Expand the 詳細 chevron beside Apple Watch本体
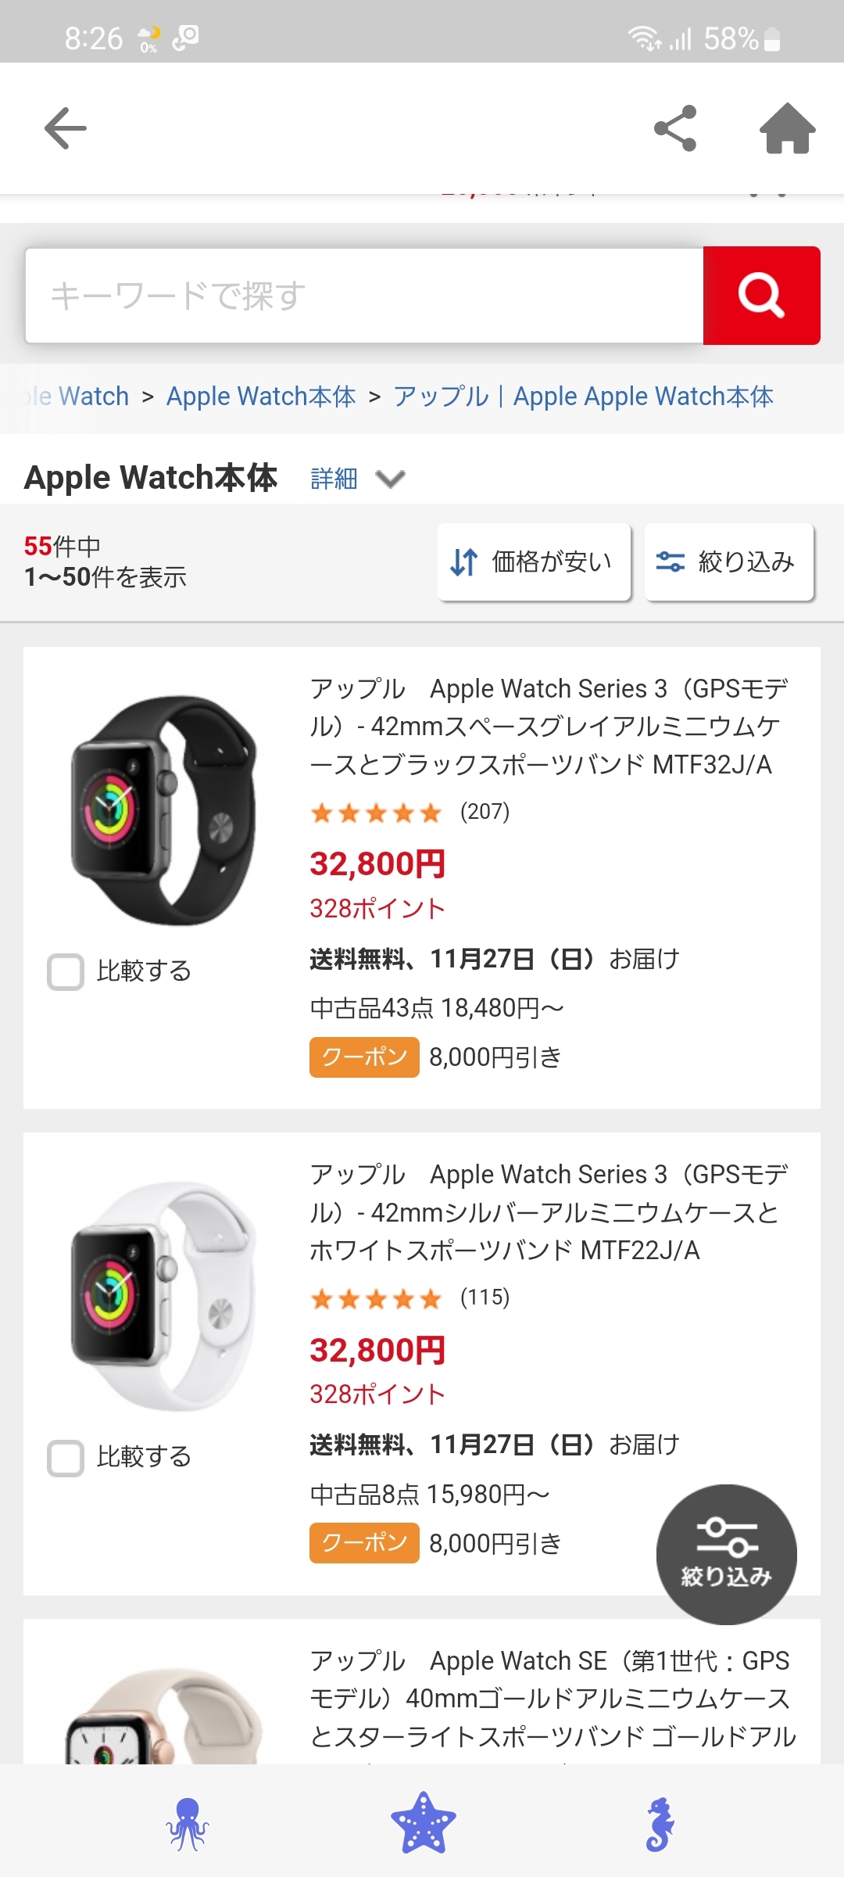844x1877 pixels. [390, 478]
